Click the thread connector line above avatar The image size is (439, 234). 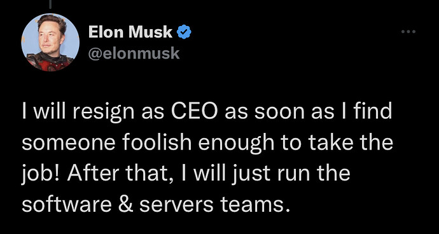pyautogui.click(x=50, y=4)
